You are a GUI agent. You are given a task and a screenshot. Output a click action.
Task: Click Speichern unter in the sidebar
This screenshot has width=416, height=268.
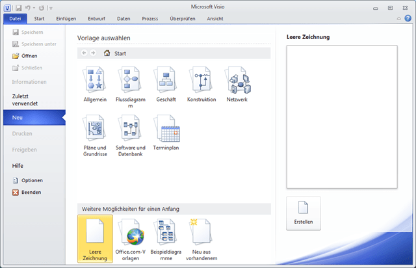(x=34, y=44)
